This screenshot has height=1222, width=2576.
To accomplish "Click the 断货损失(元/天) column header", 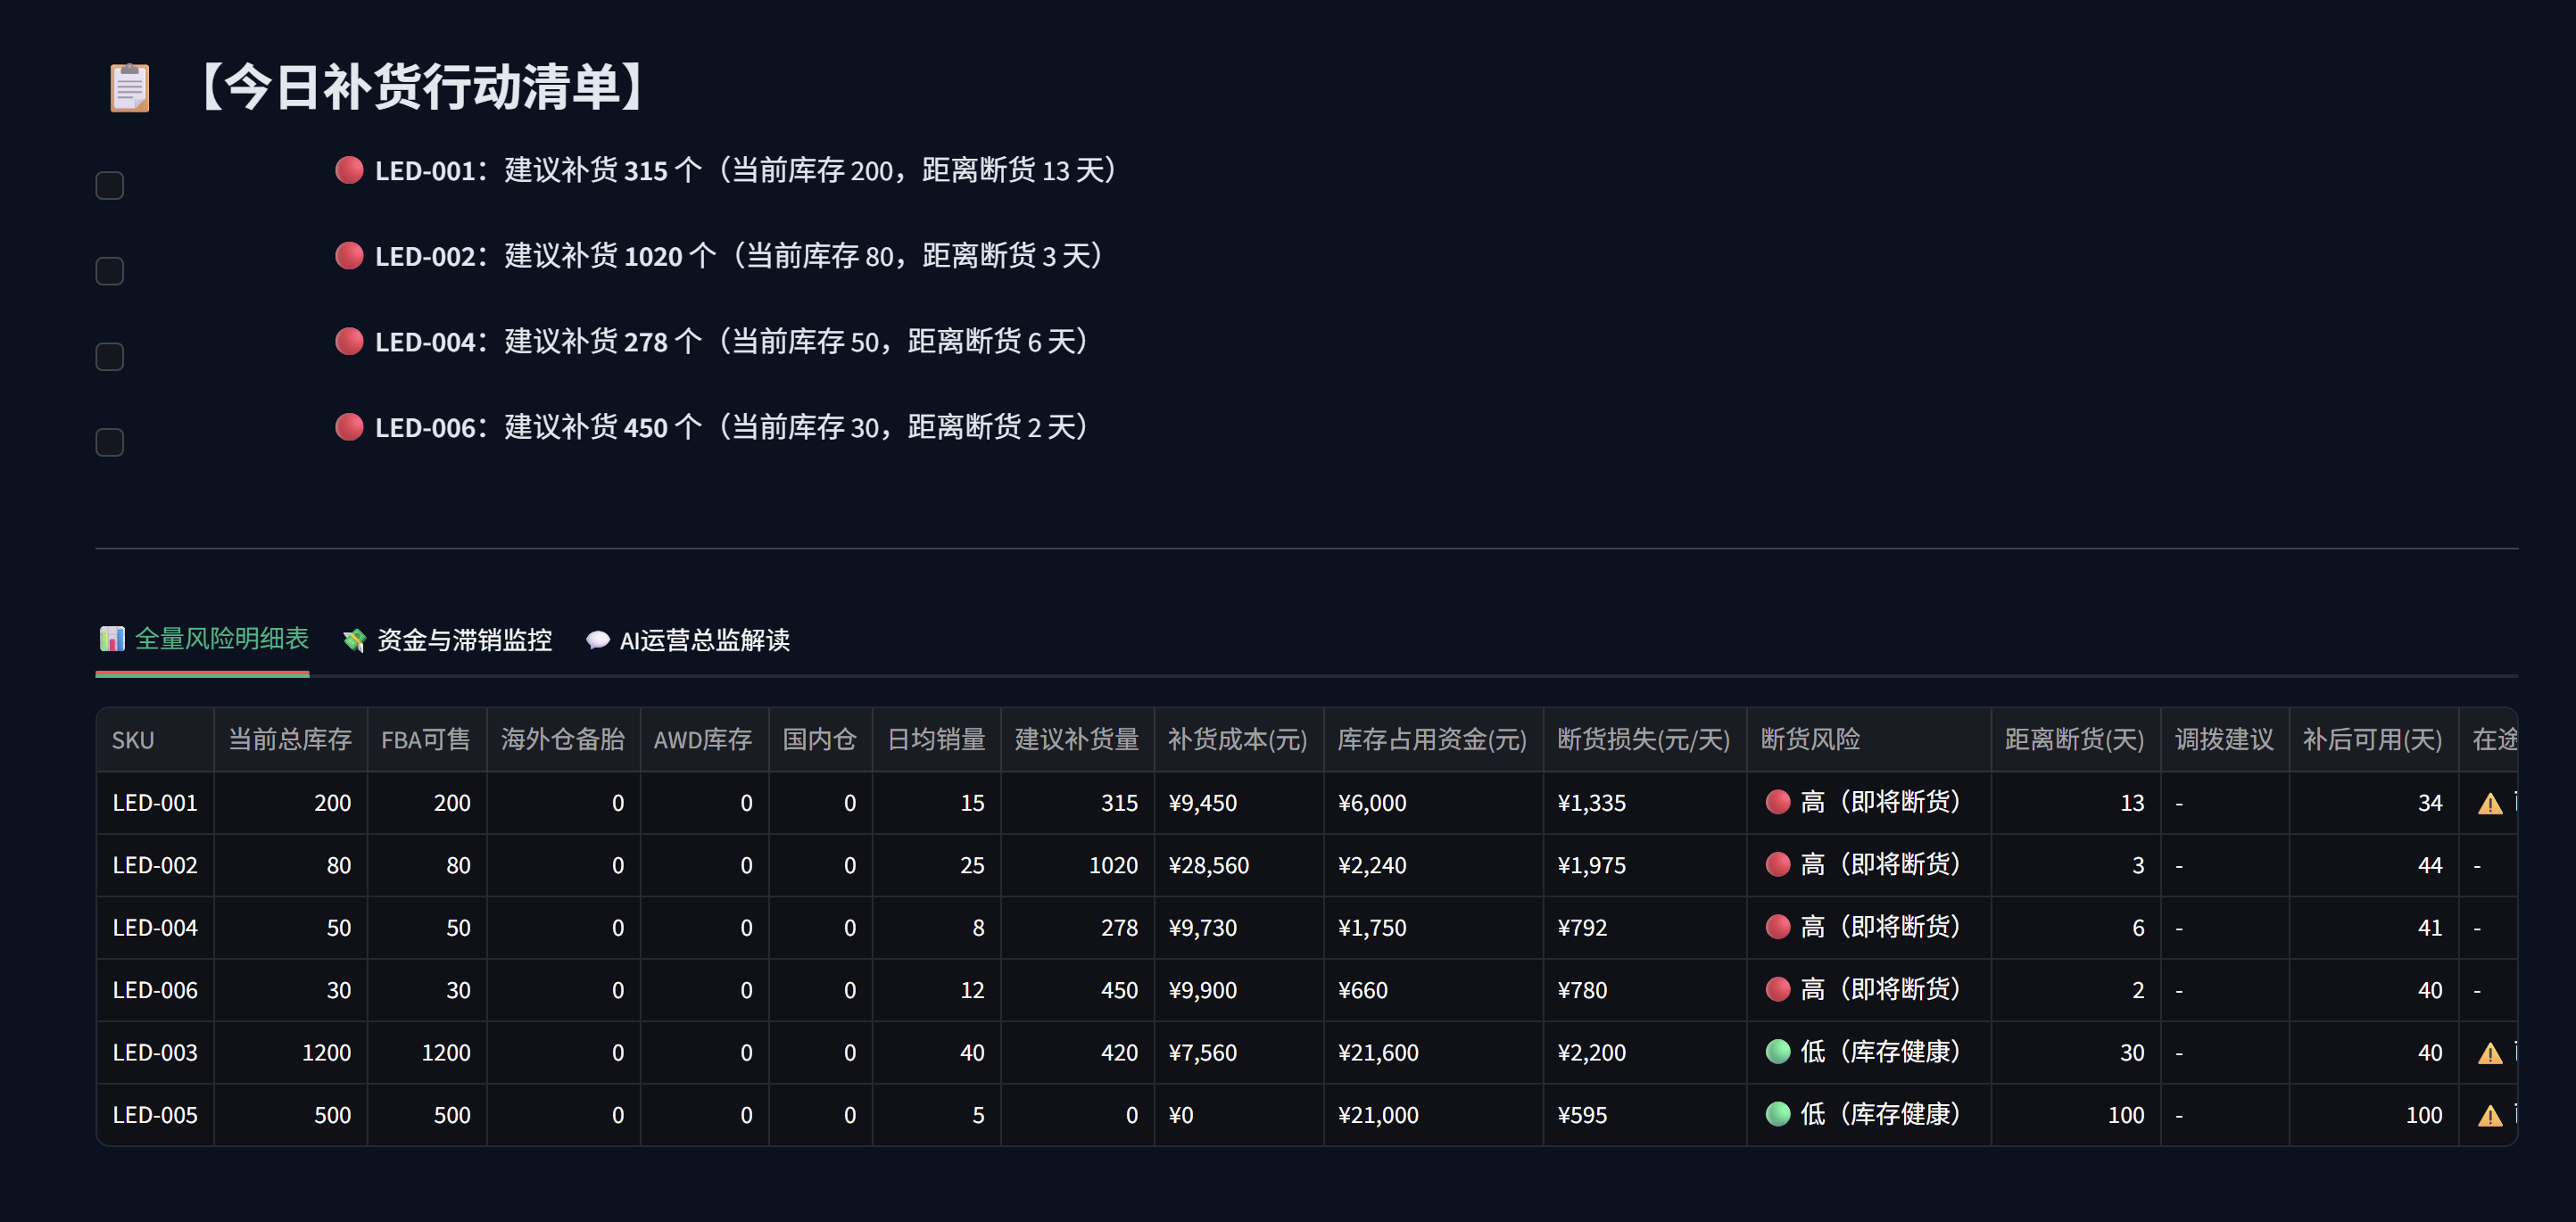I will [x=1644, y=740].
